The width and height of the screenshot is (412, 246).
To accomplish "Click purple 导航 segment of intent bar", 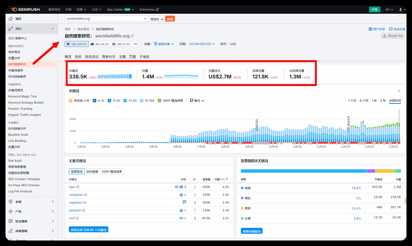I will 371,171.
